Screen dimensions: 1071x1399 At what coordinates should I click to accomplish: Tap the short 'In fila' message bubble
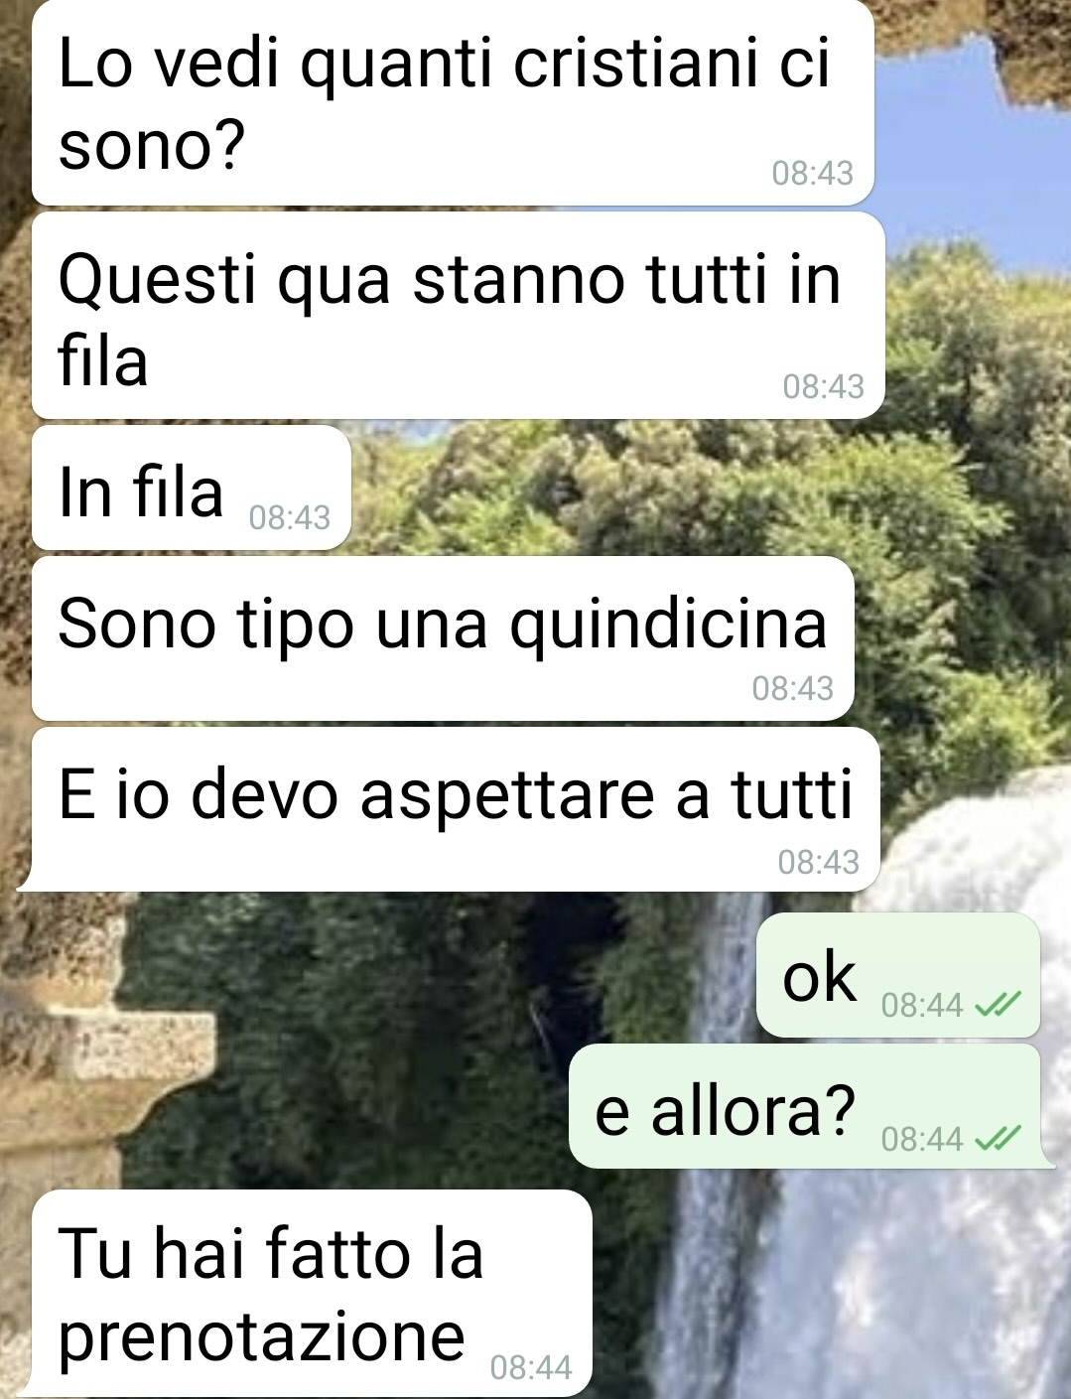pyautogui.click(x=192, y=488)
